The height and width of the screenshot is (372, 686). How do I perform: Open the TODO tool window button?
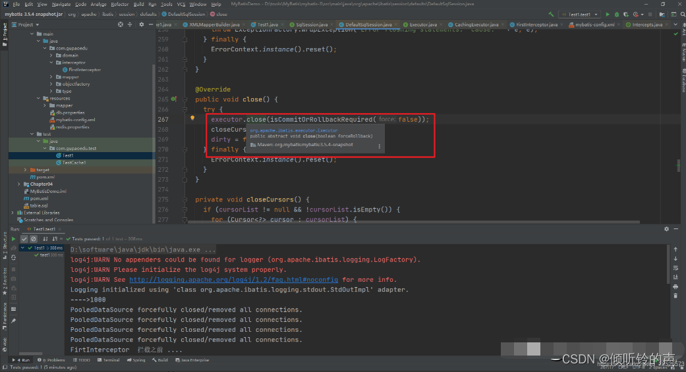tap(81, 360)
